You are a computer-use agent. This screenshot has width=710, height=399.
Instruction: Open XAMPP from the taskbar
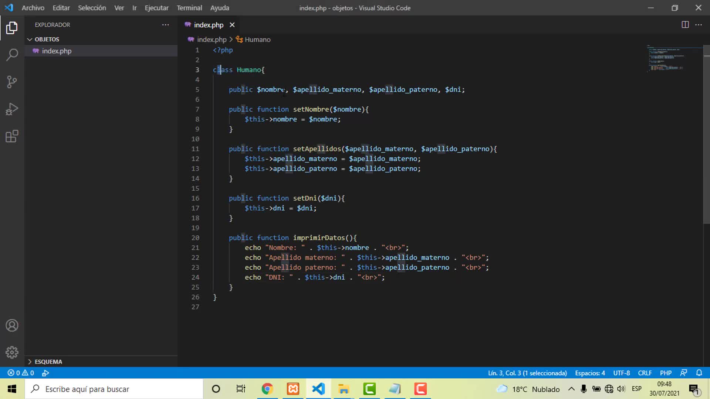[293, 389]
